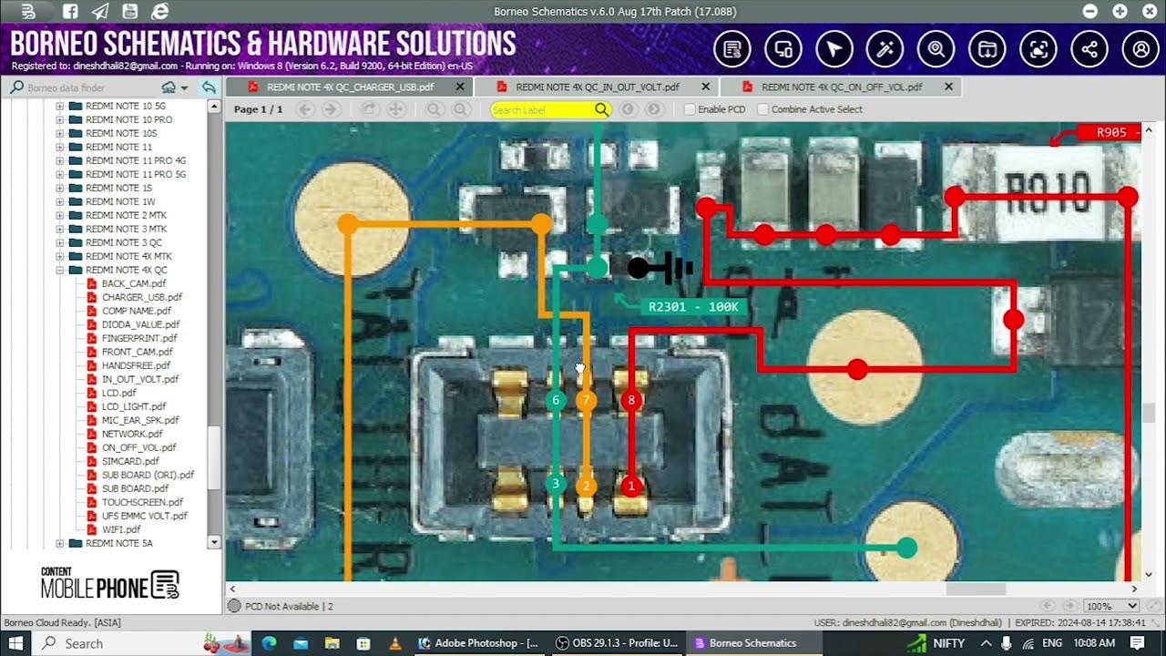Switch to REDMI NOTE 4X QC_IN_OUT_VOLT.pdf tab
Image resolution: width=1166 pixels, height=656 pixels.
[x=597, y=87]
